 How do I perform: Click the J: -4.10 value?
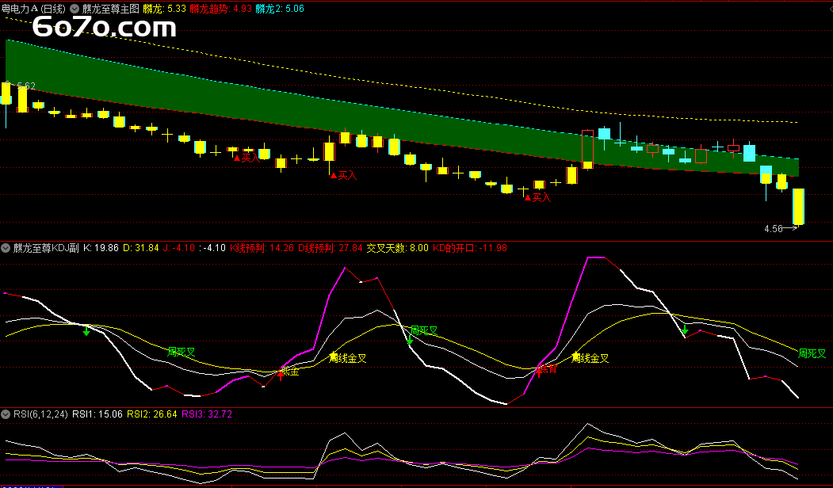(179, 247)
